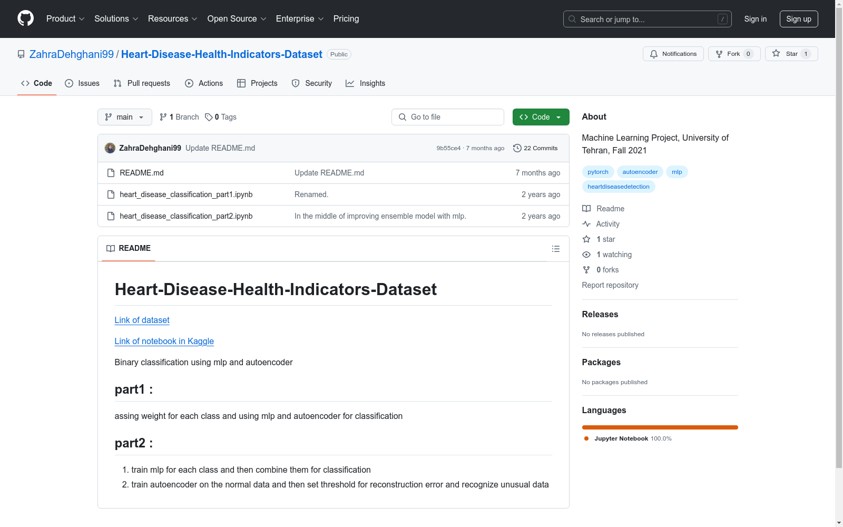Viewport: 843px width, 527px height.
Task: Open the Pull requests tab
Action: [x=142, y=83]
